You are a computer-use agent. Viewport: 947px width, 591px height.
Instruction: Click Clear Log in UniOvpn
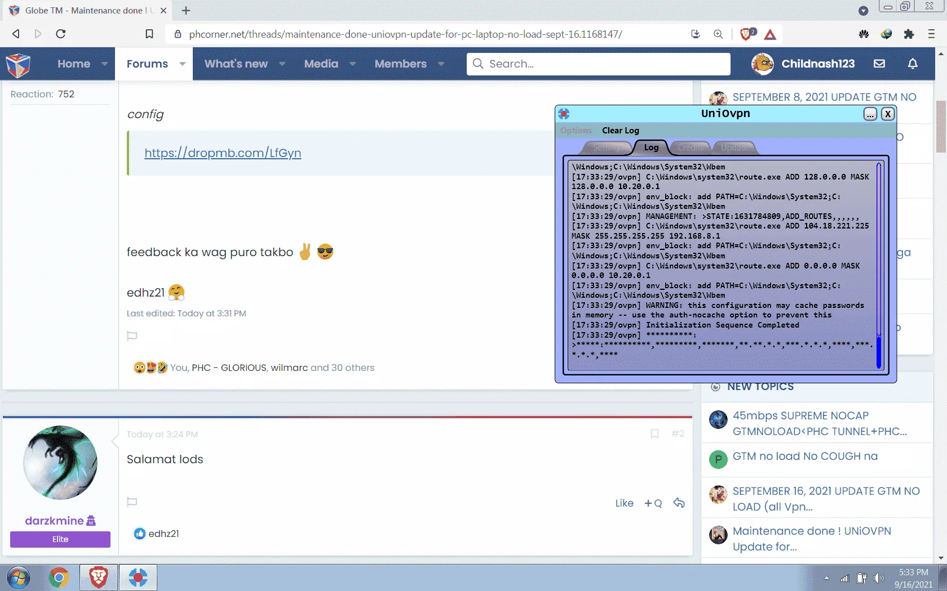click(x=621, y=131)
